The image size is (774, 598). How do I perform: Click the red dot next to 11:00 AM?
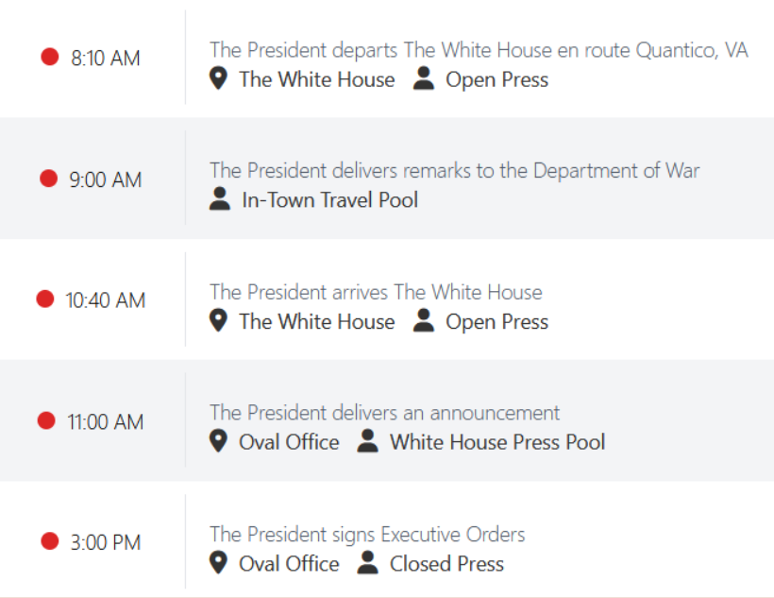pyautogui.click(x=46, y=420)
